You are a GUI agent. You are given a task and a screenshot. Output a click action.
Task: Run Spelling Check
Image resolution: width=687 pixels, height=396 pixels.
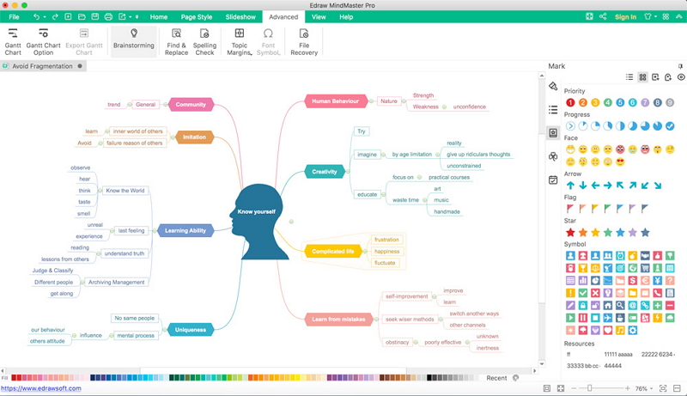204,41
